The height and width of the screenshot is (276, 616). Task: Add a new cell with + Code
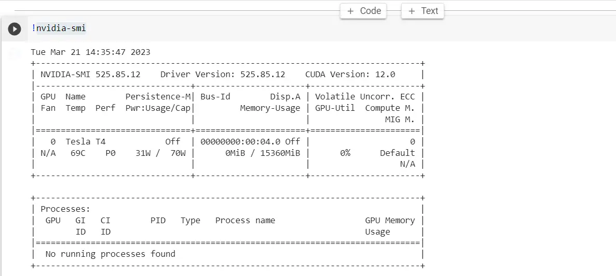[363, 11]
